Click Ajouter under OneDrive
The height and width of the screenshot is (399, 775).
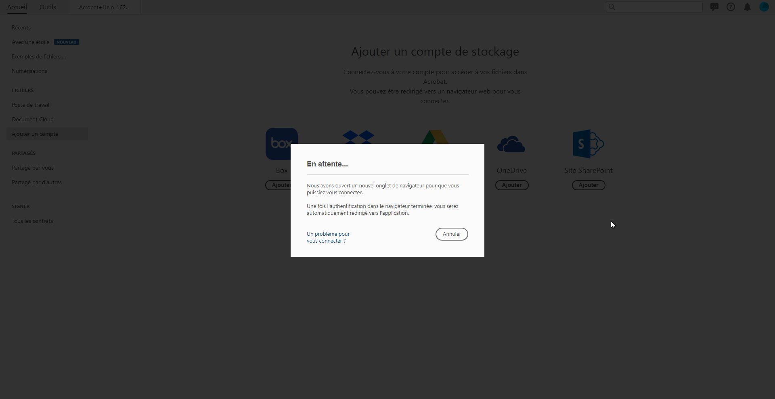tap(511, 185)
